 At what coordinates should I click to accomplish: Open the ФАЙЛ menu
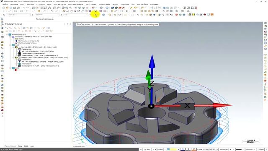[x=5, y=5]
